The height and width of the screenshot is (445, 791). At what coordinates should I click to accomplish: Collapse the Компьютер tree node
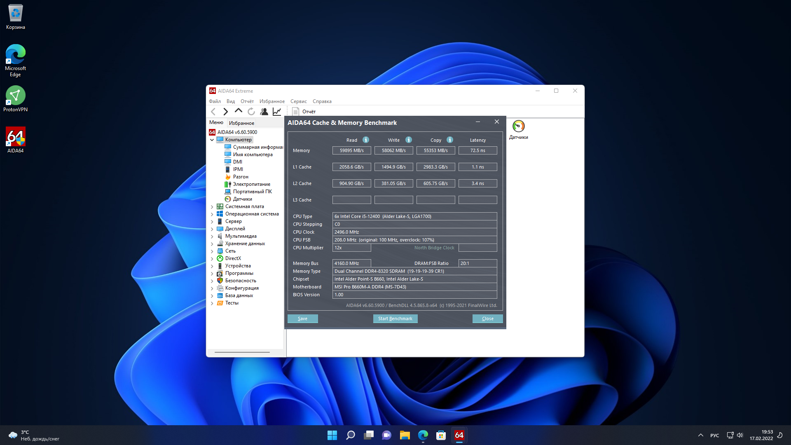tap(212, 140)
